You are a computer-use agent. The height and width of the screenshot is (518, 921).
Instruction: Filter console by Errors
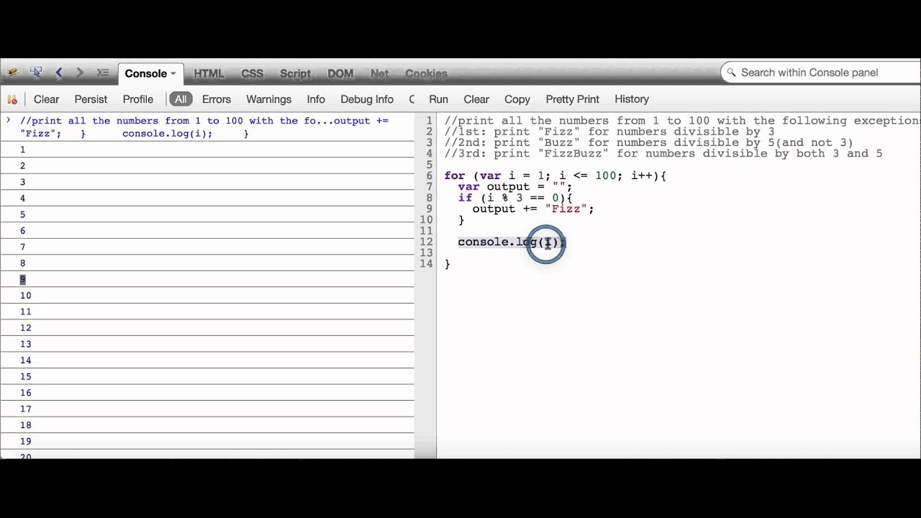click(217, 99)
